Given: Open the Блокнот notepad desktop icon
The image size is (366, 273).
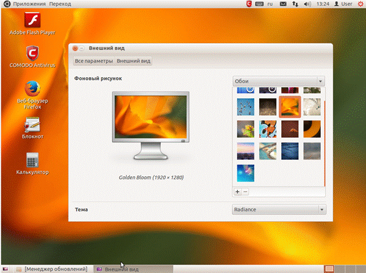Looking at the screenshot, I should [32, 128].
